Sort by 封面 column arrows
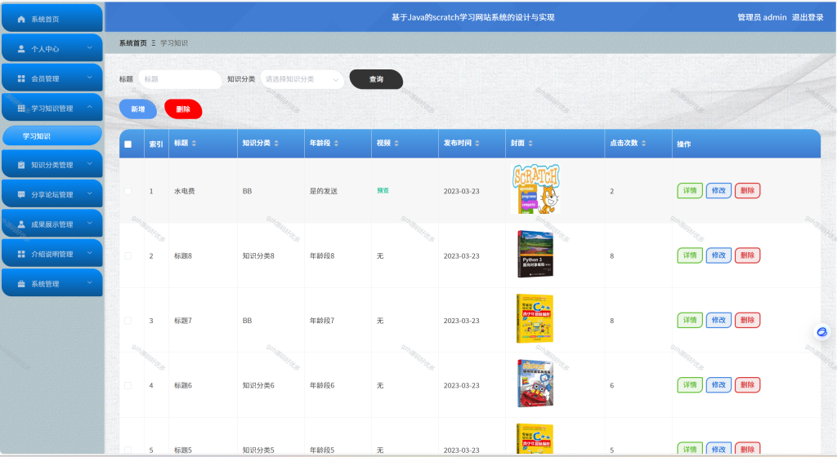 [x=530, y=144]
